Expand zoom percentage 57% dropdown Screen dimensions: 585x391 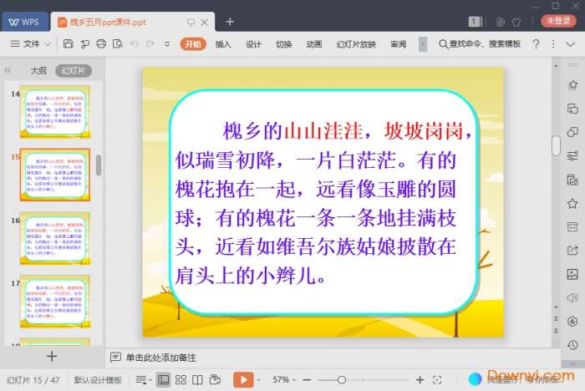[x=284, y=380]
